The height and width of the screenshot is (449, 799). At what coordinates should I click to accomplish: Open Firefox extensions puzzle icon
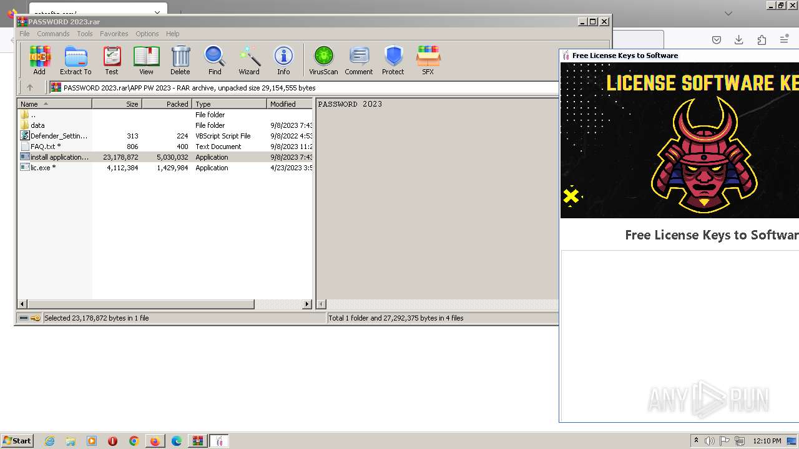(x=762, y=40)
